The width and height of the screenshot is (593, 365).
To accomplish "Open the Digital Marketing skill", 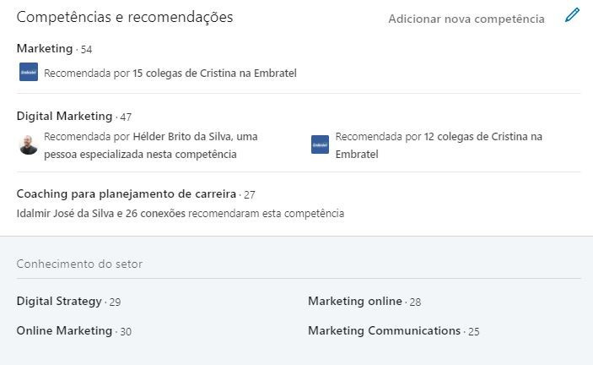I will click(x=65, y=116).
